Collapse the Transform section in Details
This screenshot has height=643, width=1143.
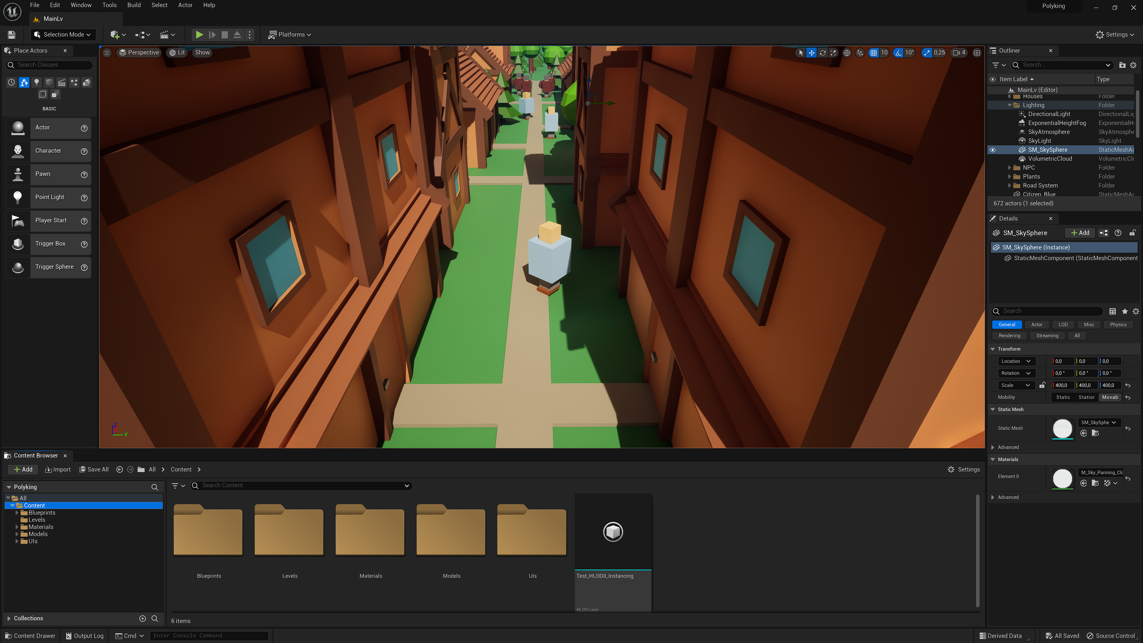pos(993,349)
